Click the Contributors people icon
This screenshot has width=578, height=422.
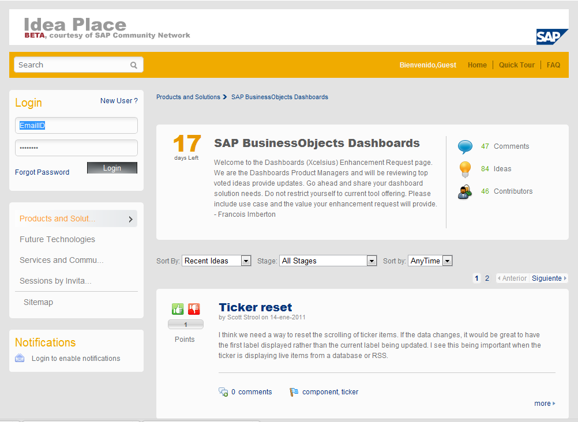coord(465,191)
